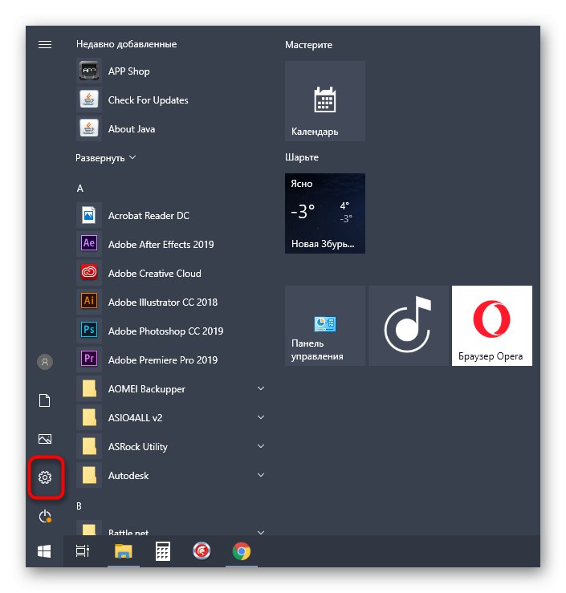This screenshot has height=593, width=566.
Task: Open the Power options icon
Action: pyautogui.click(x=45, y=516)
